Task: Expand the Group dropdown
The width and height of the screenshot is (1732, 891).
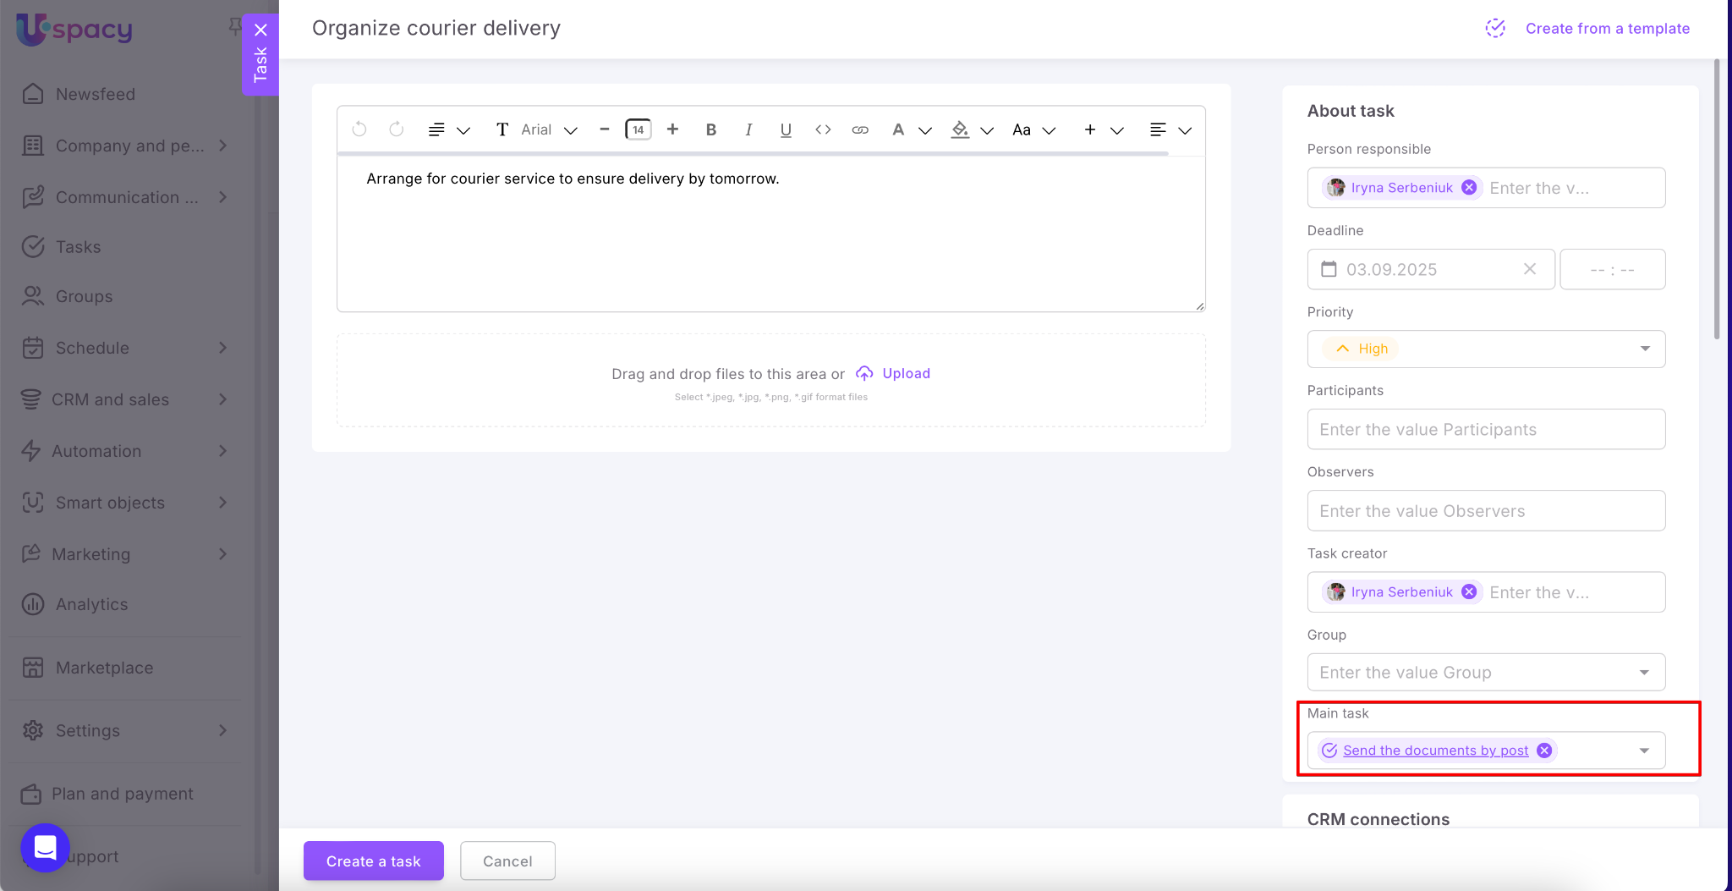Action: 1643,673
